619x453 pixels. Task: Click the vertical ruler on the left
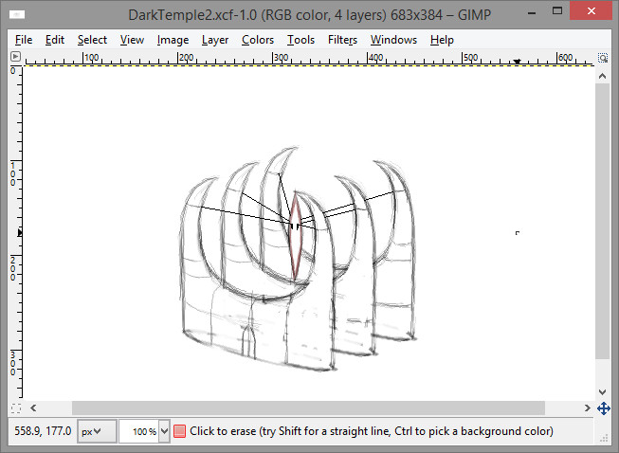pos(16,233)
